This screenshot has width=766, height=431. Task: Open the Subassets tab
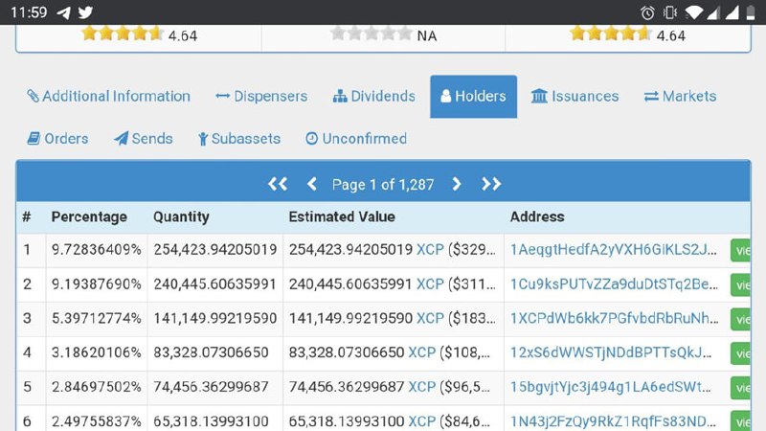tap(239, 139)
